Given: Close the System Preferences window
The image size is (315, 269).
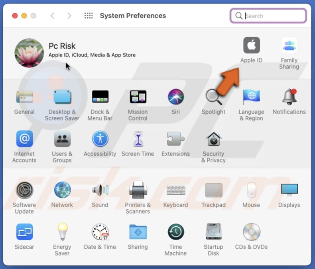Looking at the screenshot, I should click(15, 16).
